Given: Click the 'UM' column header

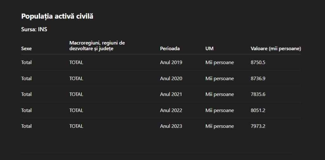Looking at the screenshot, I should pos(209,49).
